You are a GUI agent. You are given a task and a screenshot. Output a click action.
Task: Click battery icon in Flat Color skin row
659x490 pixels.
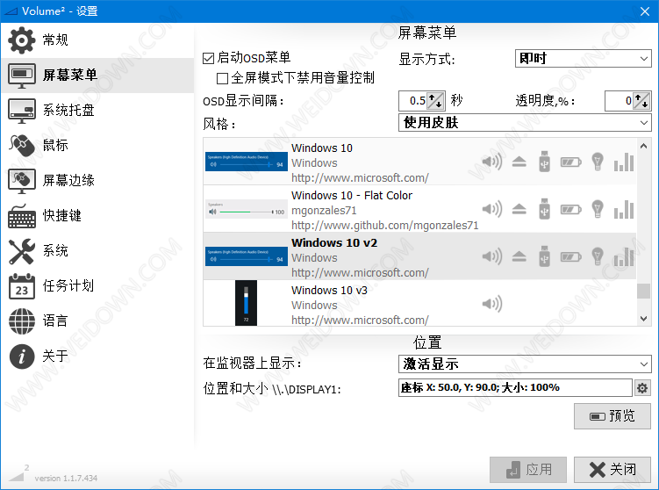(570, 209)
